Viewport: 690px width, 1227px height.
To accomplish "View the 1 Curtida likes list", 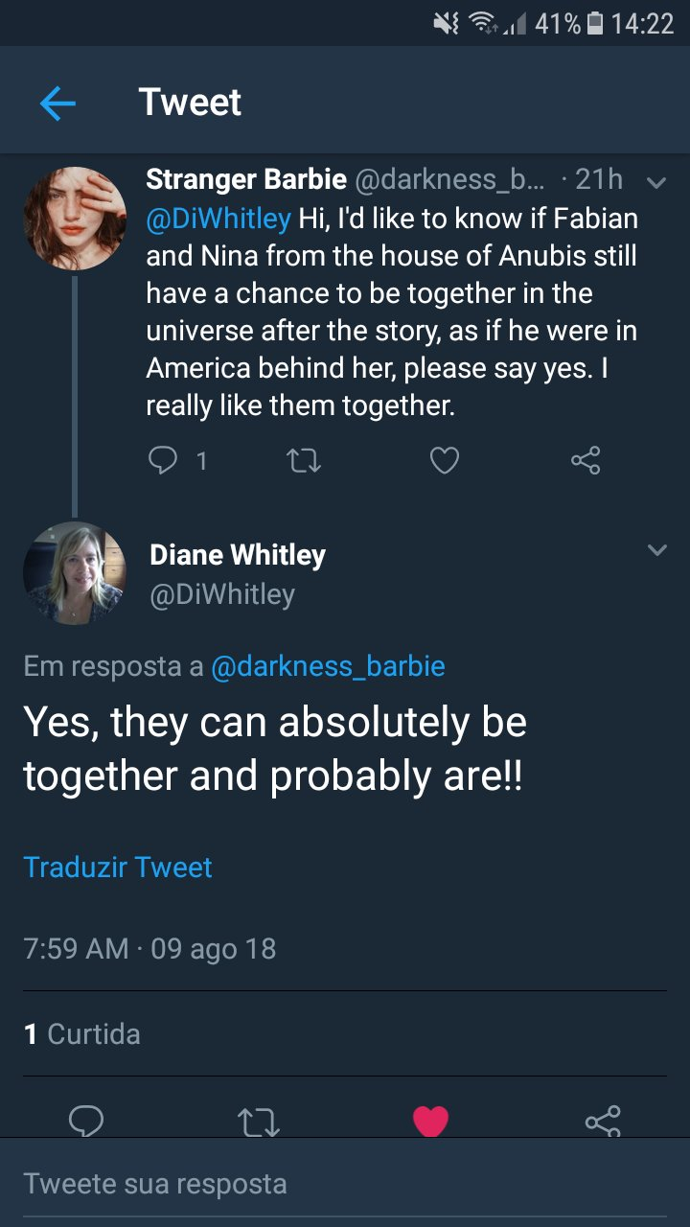I will pos(82,1033).
